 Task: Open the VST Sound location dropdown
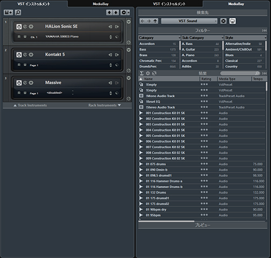pos(189,21)
